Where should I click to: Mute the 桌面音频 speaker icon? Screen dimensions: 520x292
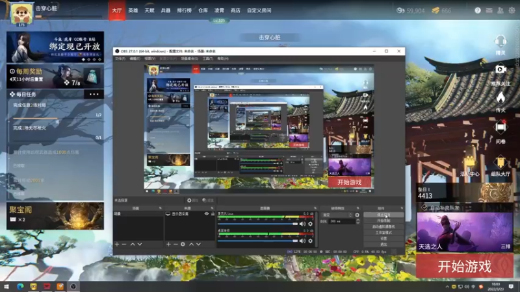click(302, 241)
